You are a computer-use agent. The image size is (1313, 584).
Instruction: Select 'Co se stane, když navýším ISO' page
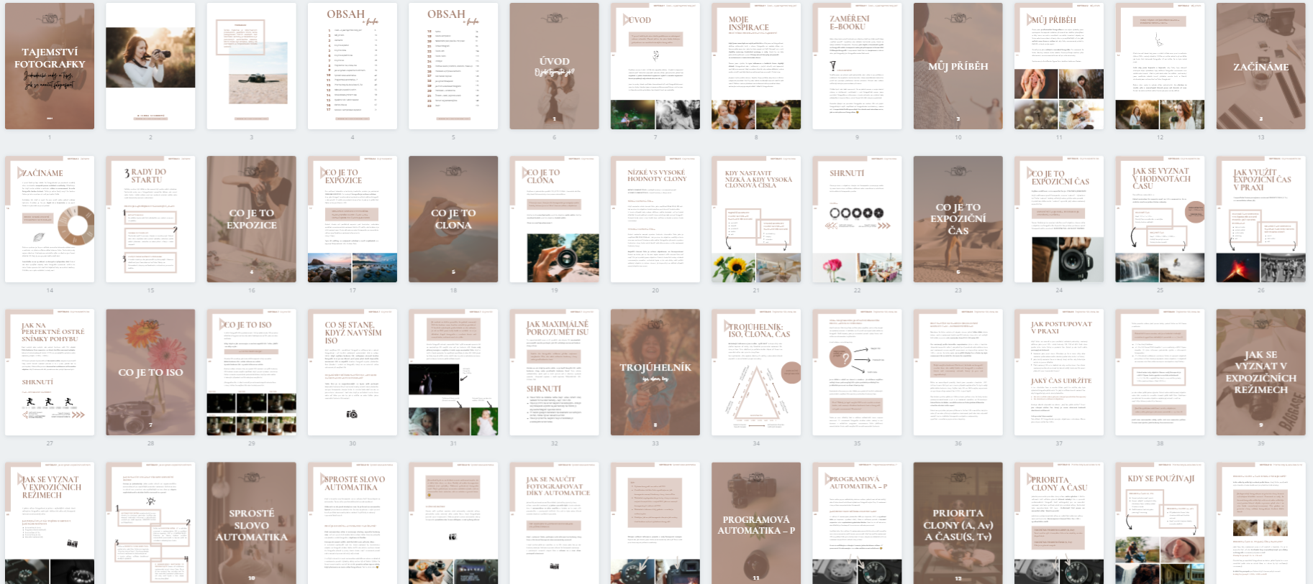tap(353, 372)
